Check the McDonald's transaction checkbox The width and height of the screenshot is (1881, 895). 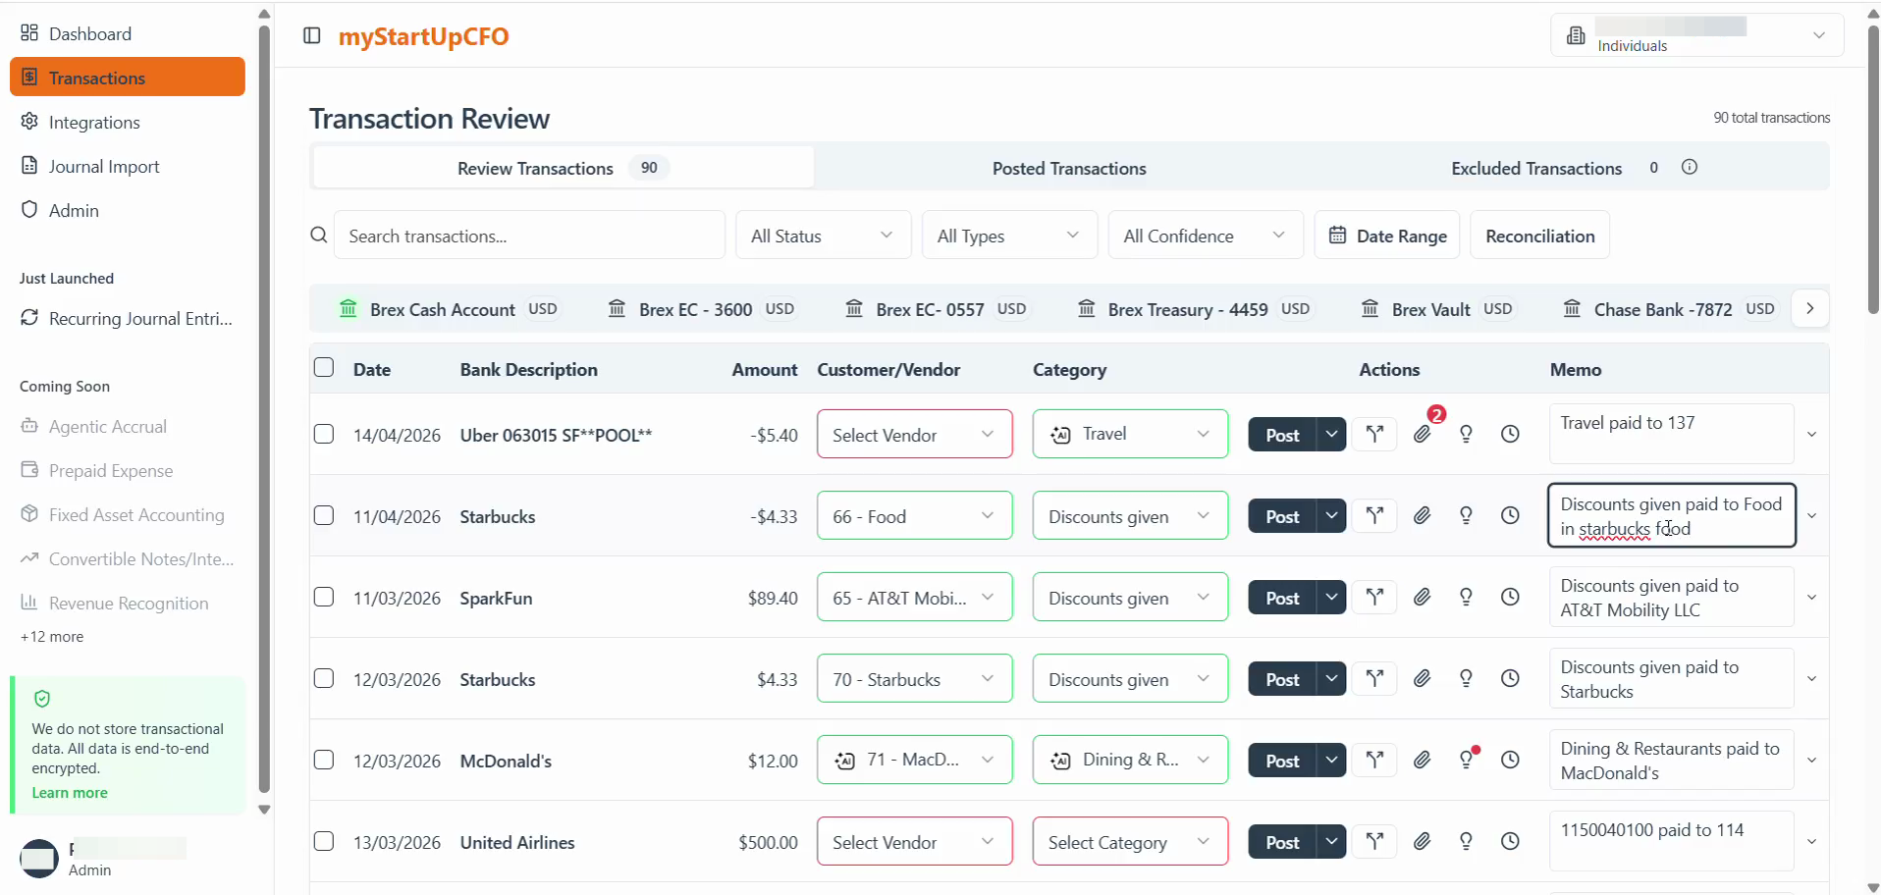click(324, 760)
